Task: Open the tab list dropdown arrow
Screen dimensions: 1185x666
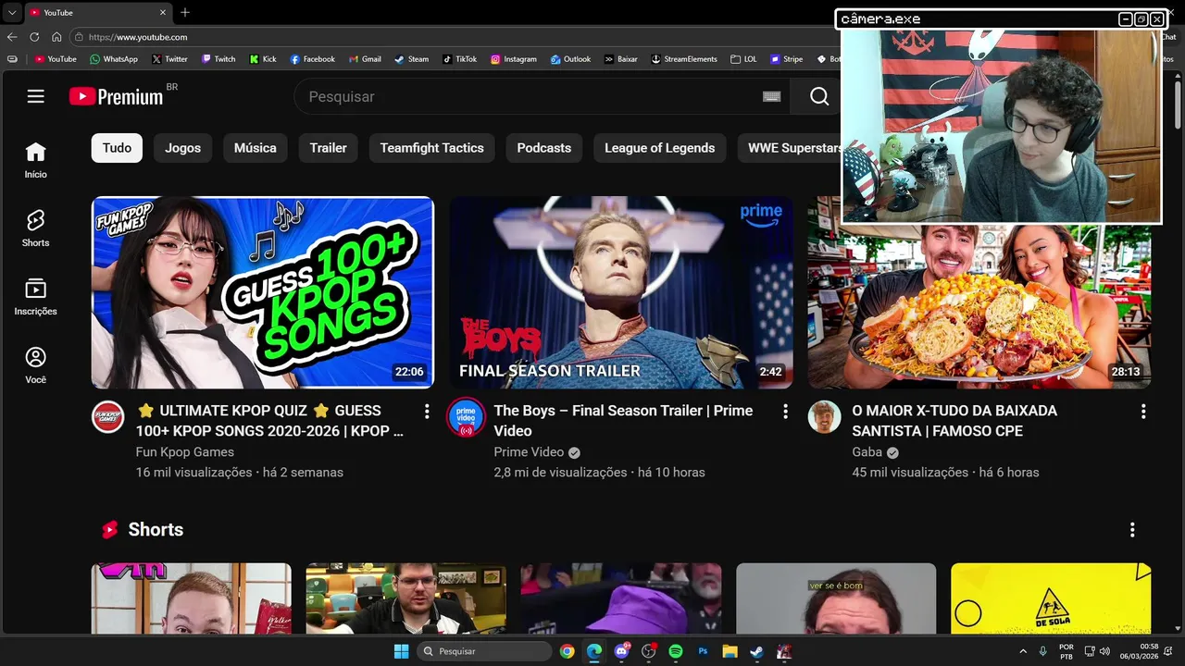Action: pyautogui.click(x=12, y=12)
